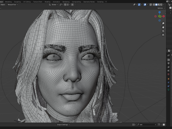Open the Geometry Nodes workspace tab
This screenshot has width=172, height=129.
point(89,2)
